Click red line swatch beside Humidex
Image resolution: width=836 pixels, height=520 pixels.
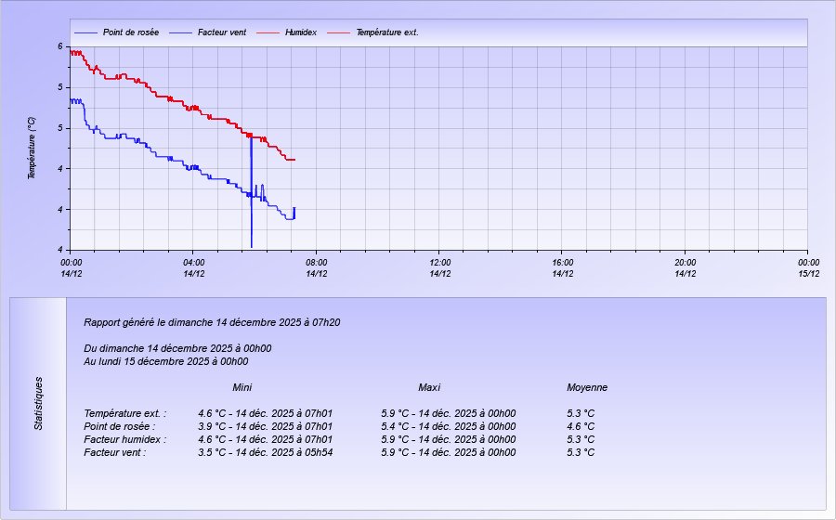click(x=268, y=32)
